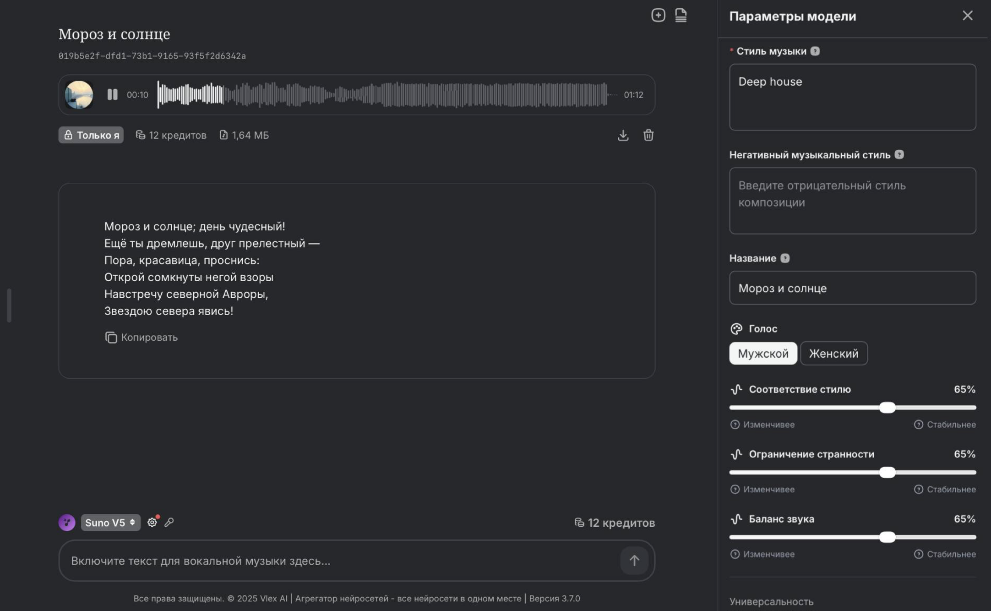Click the Deep house style text field
Screen dimensions: 991x611
852,97
